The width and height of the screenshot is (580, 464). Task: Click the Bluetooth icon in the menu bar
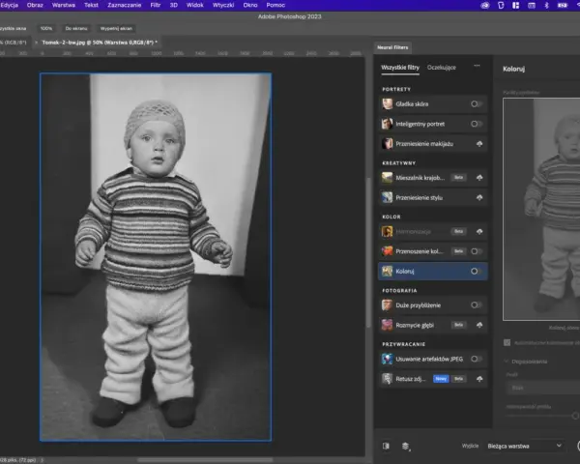pyautogui.click(x=546, y=5)
